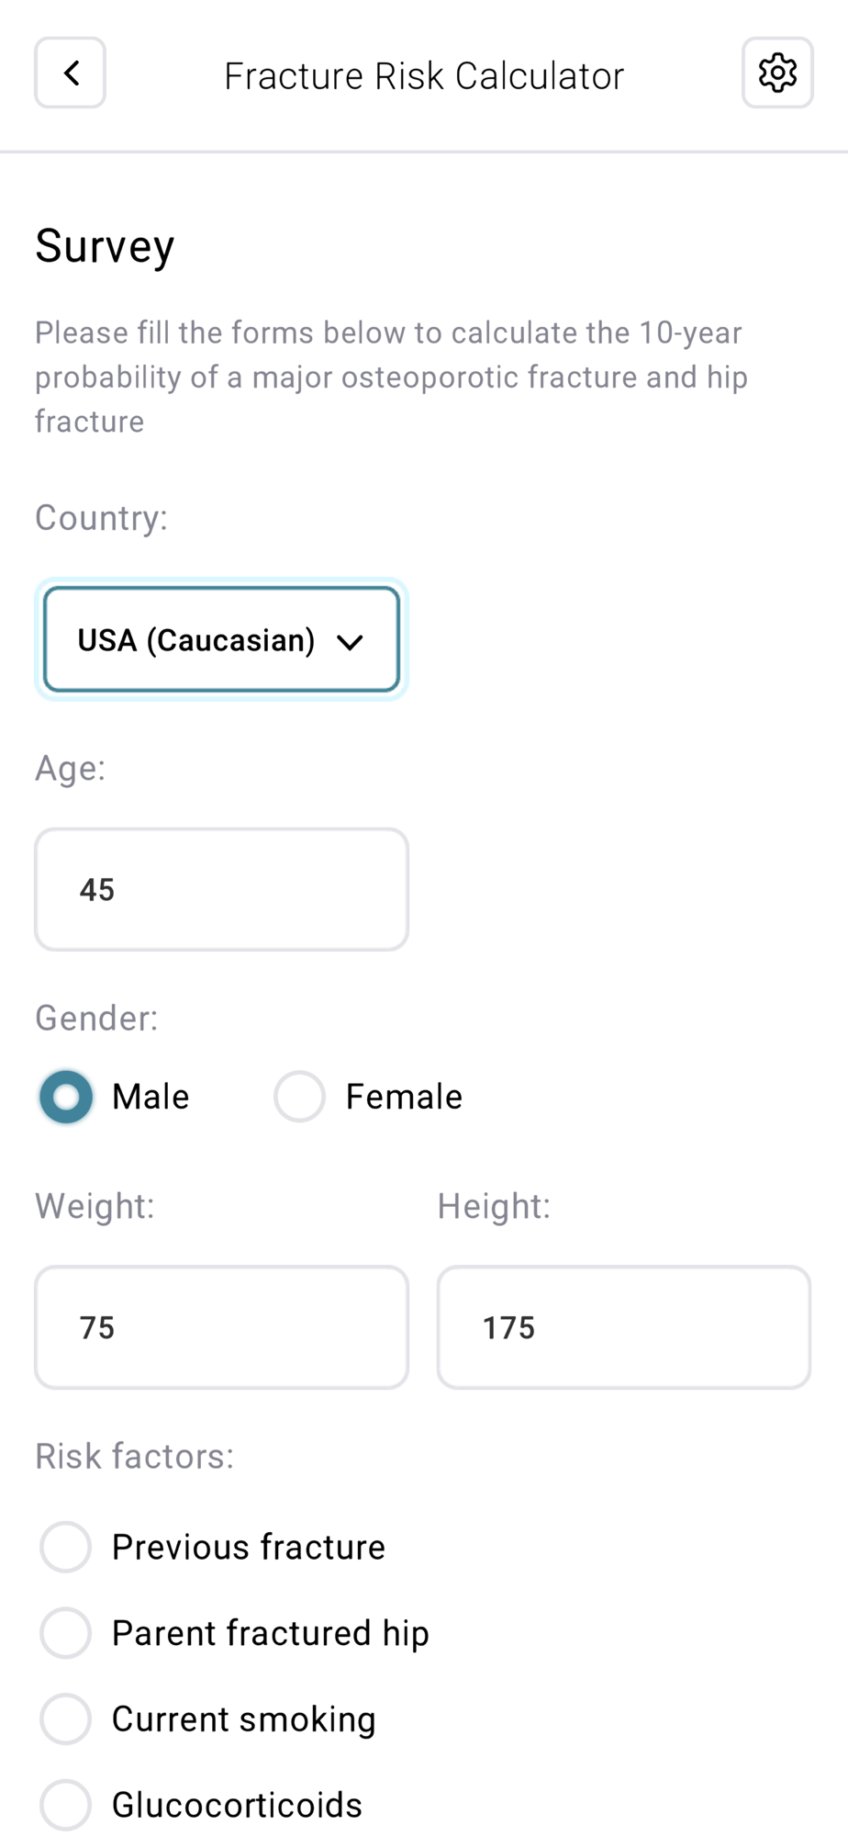Screen dimensions: 848x1837
Task: Tick the Glucocorticoids risk factor
Action: pyautogui.click(x=66, y=1805)
